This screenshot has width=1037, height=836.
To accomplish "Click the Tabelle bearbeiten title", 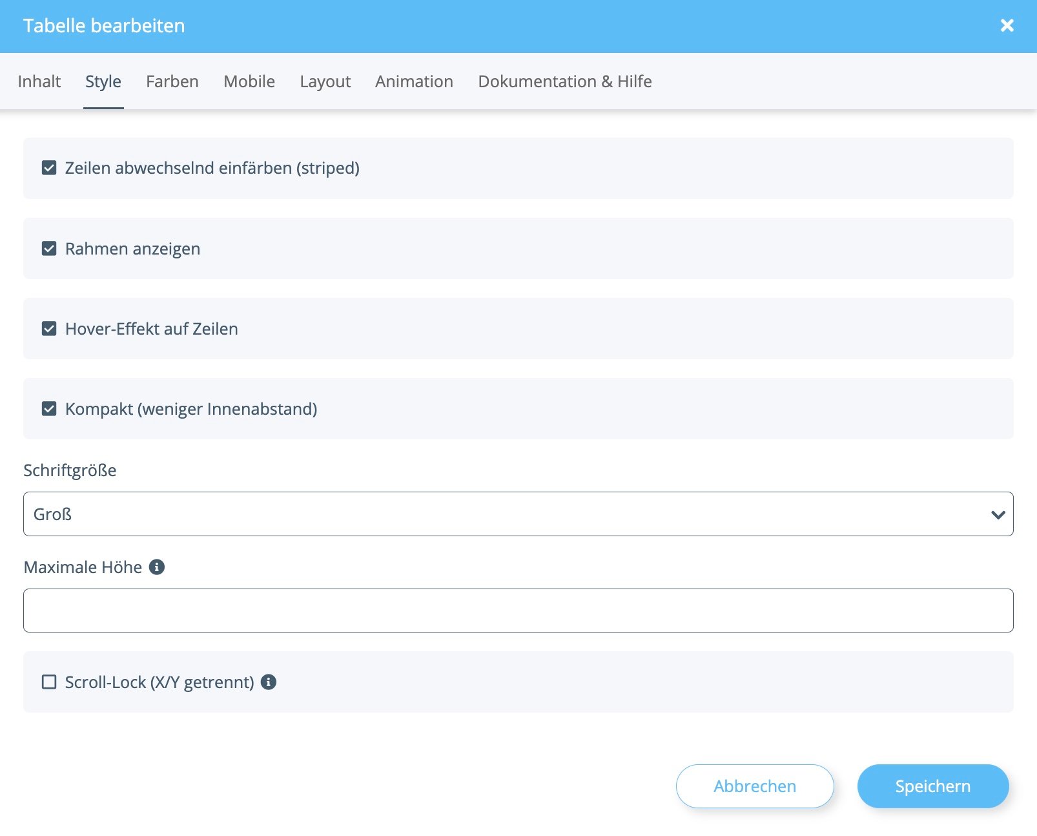I will click(104, 26).
